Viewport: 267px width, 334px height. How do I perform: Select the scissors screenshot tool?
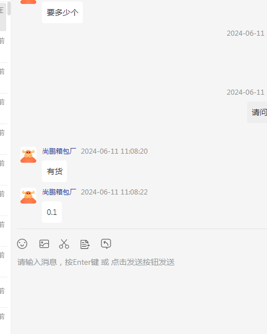(64, 244)
